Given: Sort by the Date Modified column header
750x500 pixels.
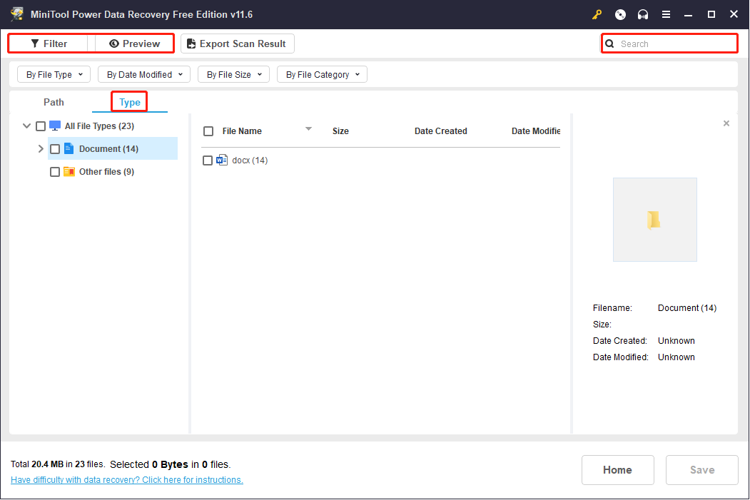Looking at the screenshot, I should coord(536,131).
